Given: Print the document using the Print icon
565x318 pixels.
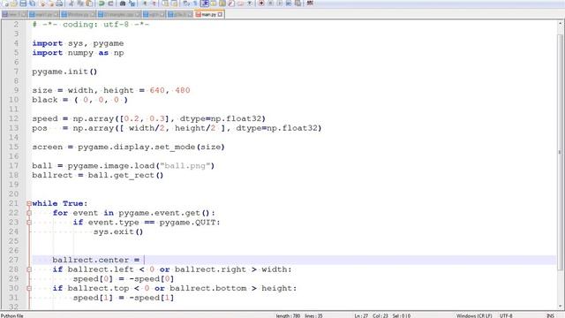Looking at the screenshot, I should [x=59, y=4].
